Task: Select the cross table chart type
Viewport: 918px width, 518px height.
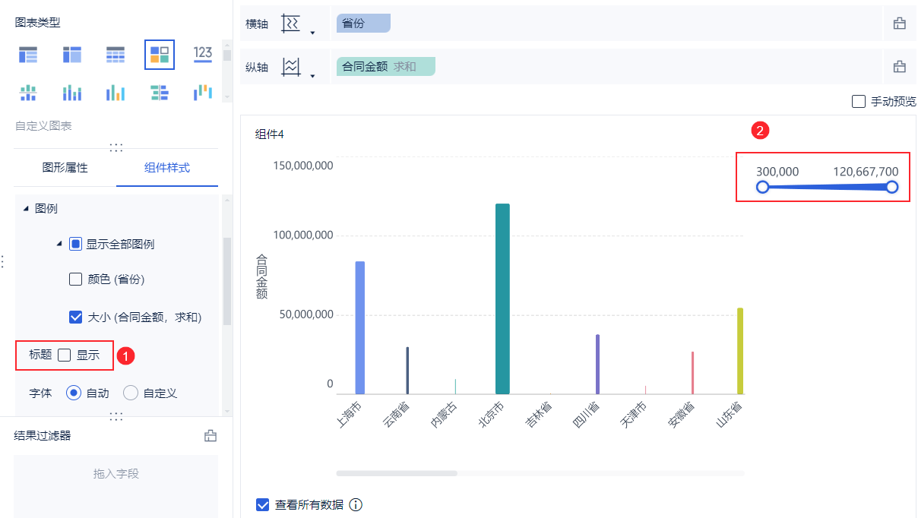Action: tap(72, 54)
